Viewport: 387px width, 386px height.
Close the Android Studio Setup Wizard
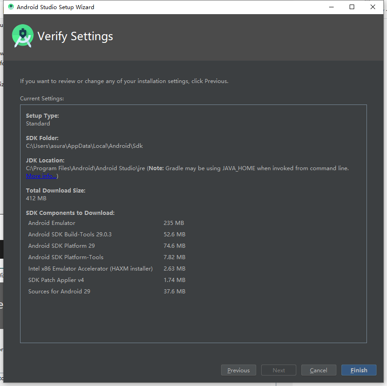(373, 7)
